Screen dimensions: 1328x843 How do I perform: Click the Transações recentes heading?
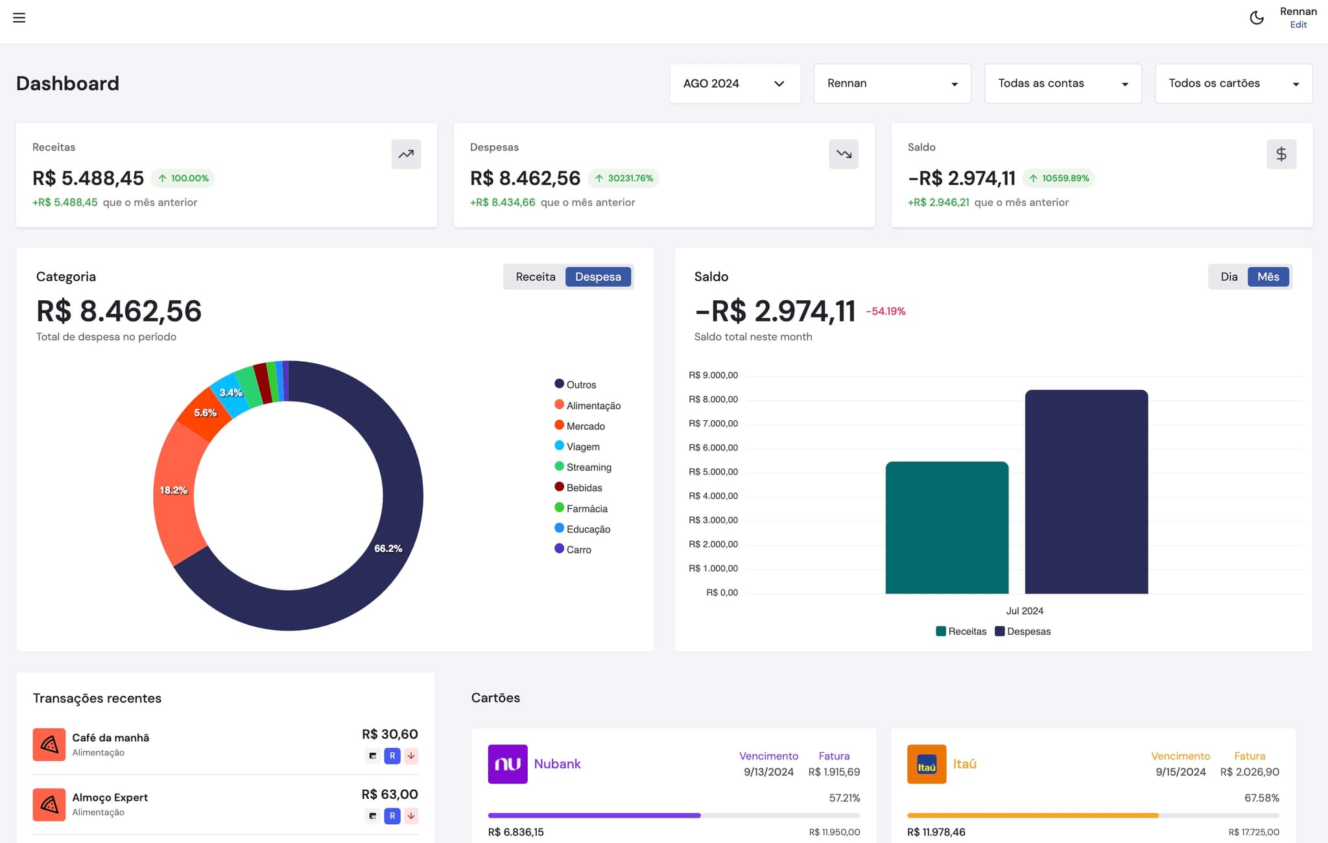click(97, 698)
